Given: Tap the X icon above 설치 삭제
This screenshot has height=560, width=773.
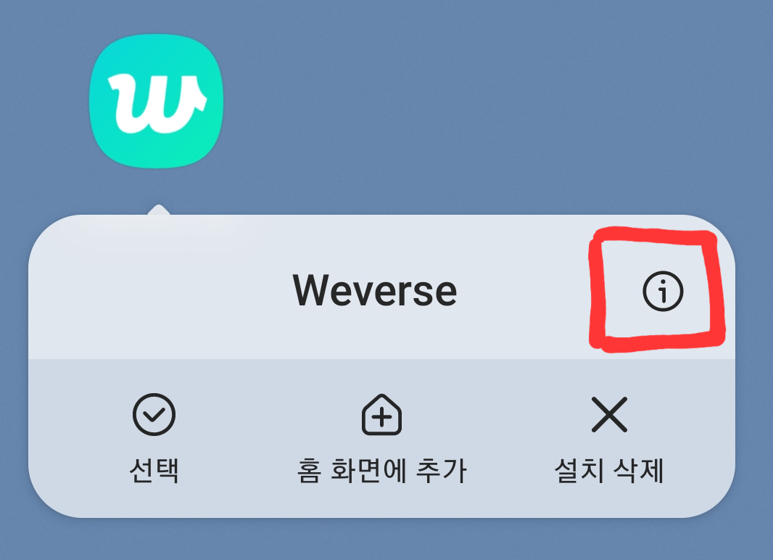Looking at the screenshot, I should pos(609,415).
